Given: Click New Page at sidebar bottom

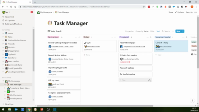Looking at the screenshot, I should tap(8, 104).
